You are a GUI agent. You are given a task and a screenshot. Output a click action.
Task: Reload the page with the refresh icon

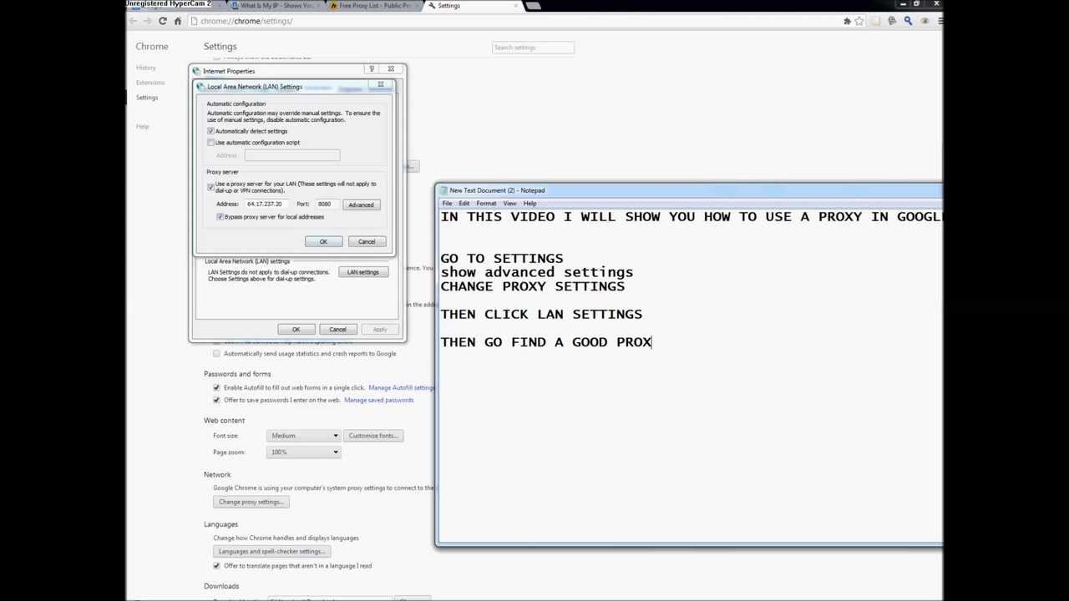[163, 21]
